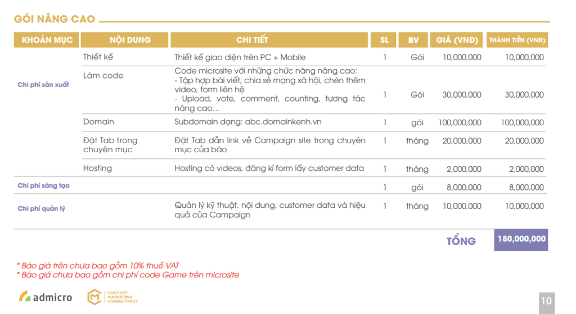Click the CHI TIẾT column header
The image size is (576, 314).
click(x=269, y=40)
